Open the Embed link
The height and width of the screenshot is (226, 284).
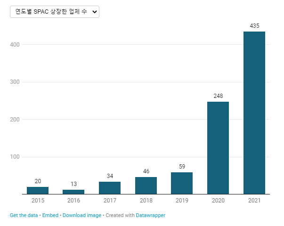click(x=50, y=215)
